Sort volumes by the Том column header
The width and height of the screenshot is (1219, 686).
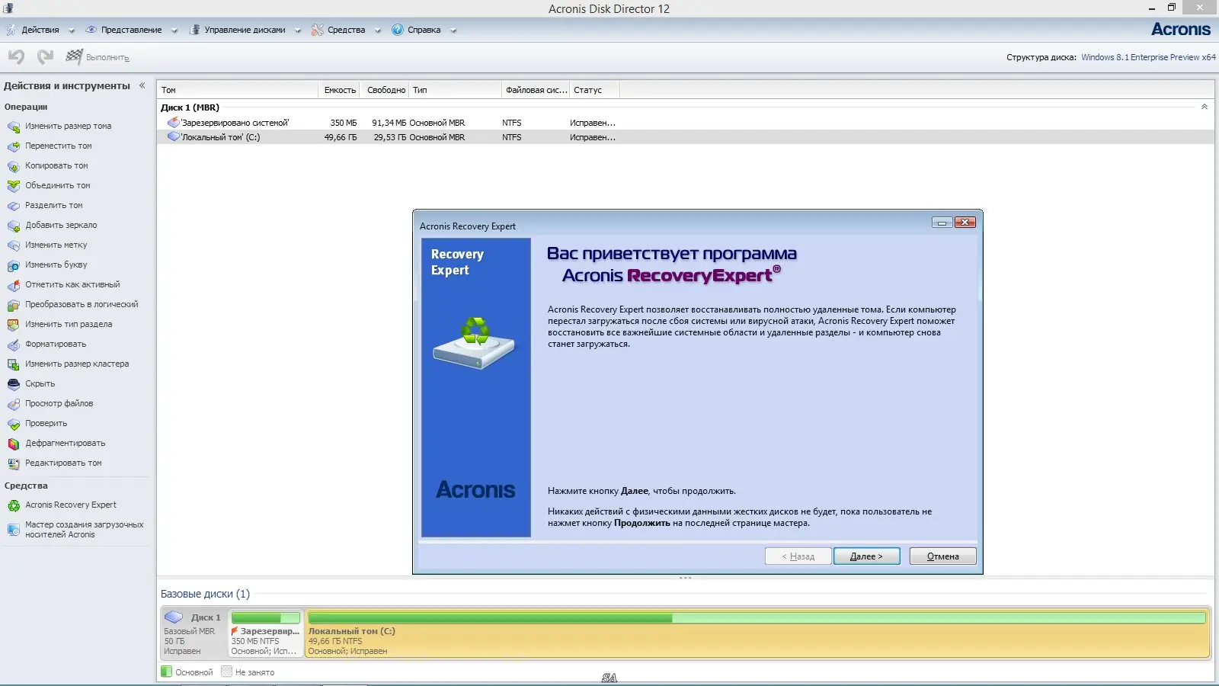pos(238,90)
